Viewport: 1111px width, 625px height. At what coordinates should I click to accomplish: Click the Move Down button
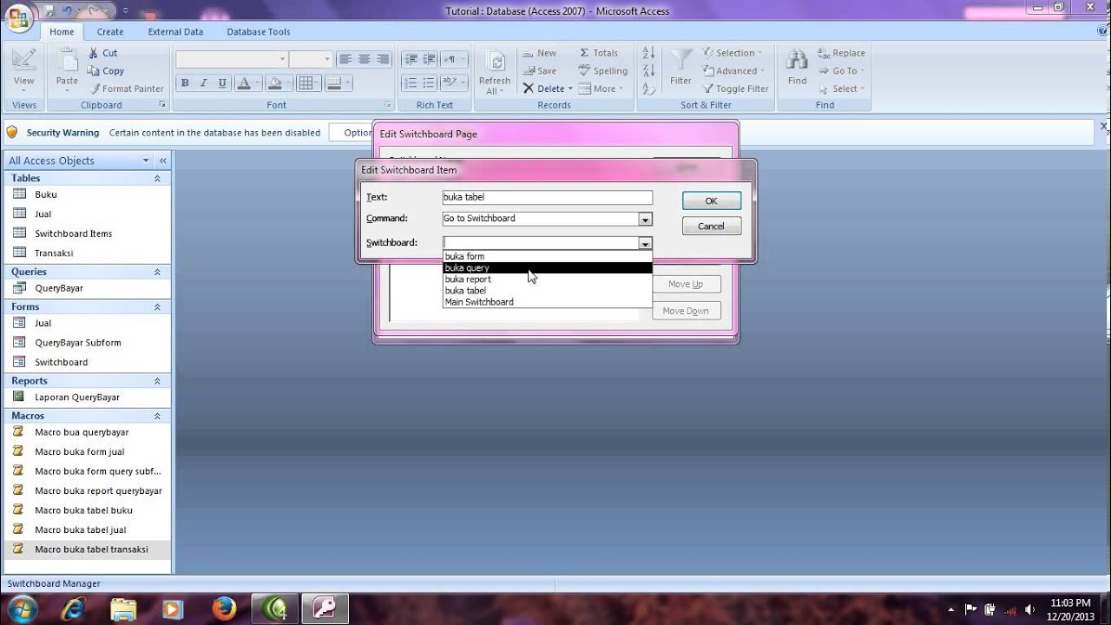click(686, 311)
